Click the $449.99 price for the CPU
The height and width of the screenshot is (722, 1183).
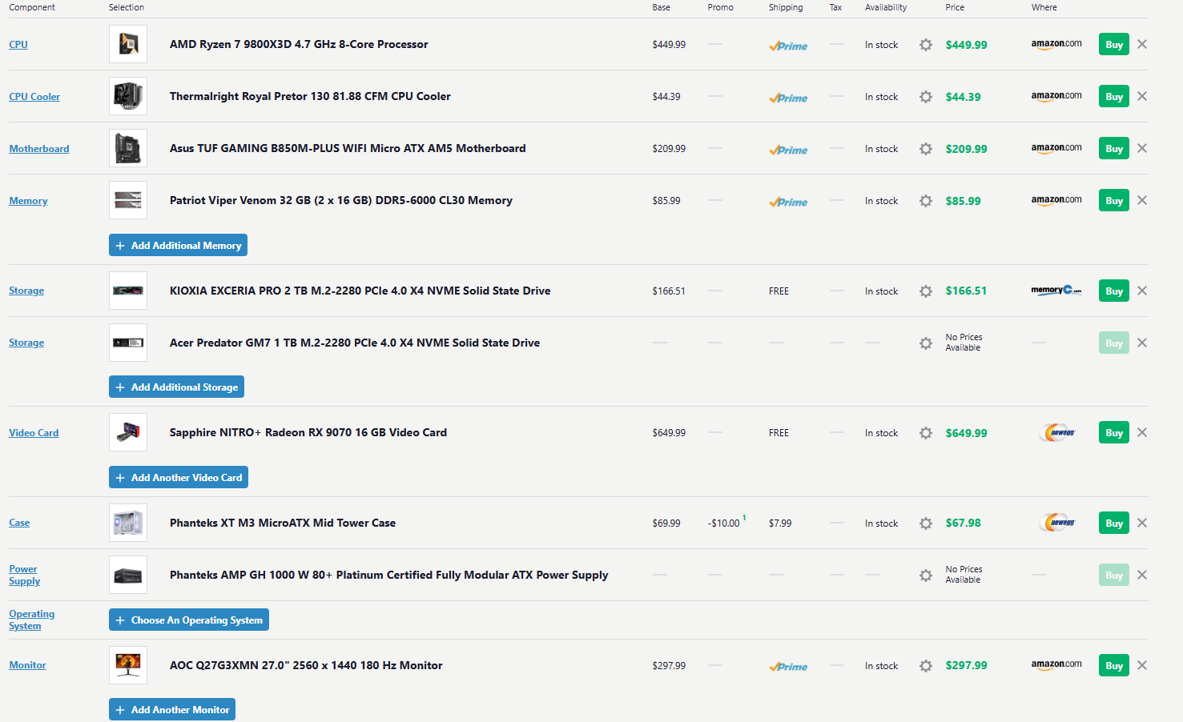(x=966, y=45)
